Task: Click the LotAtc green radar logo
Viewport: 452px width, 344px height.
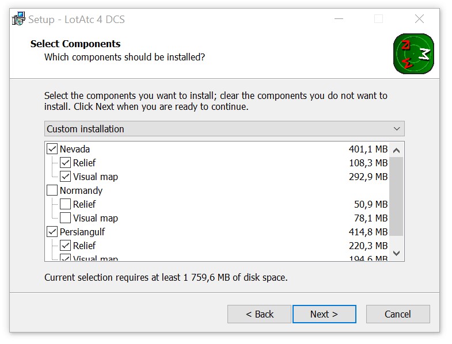Action: (413, 54)
